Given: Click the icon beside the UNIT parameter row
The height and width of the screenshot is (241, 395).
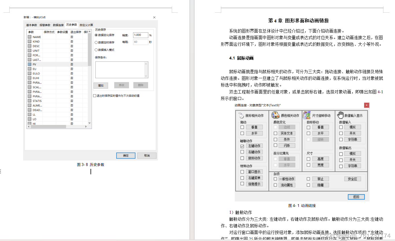Looking at the screenshot, I should tap(29, 51).
